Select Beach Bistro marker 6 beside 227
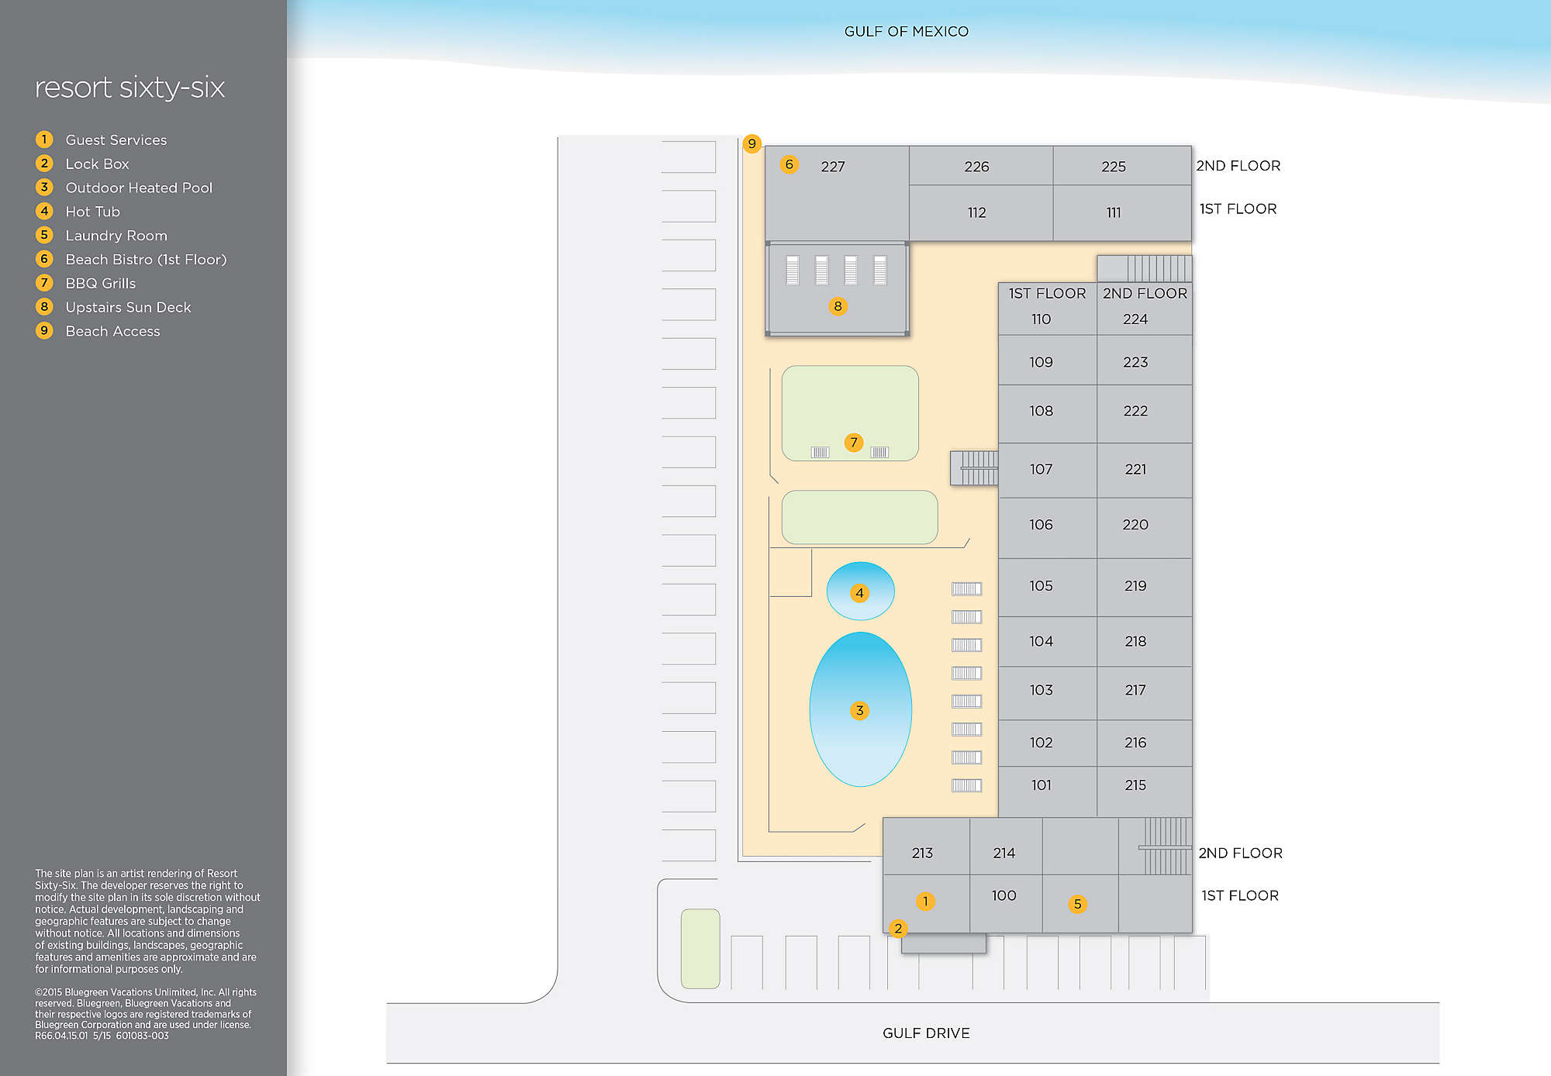This screenshot has height=1076, width=1551. pyautogui.click(x=789, y=164)
